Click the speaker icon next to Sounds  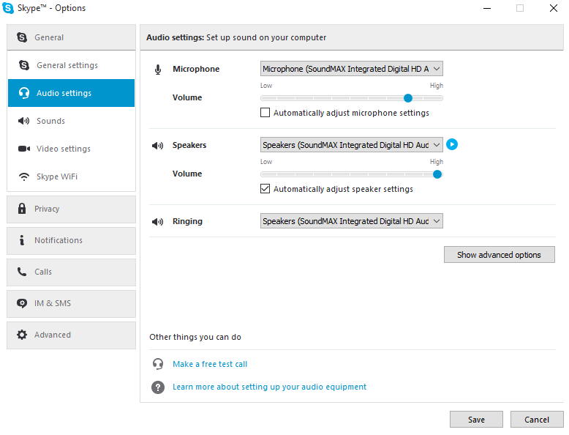click(x=24, y=121)
